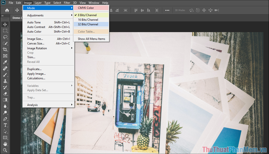Image resolution: width=269 pixels, height=154 pixels.
Task: Click Distribute horizontally icon
Action: 157,10
